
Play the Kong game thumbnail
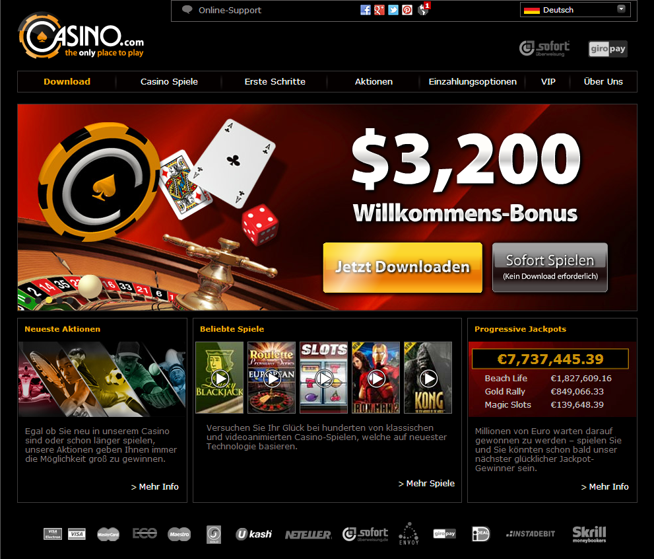(x=428, y=378)
